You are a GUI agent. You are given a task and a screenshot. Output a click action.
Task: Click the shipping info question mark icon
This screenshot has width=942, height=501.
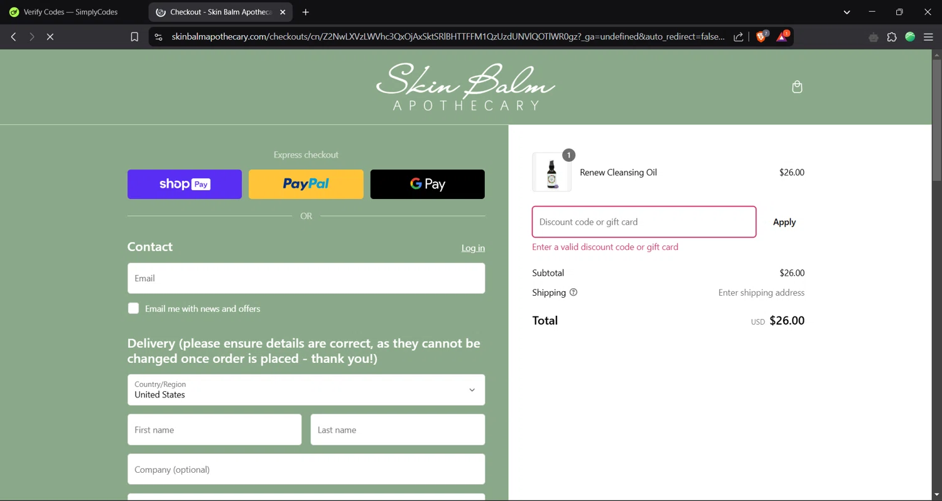[573, 293]
